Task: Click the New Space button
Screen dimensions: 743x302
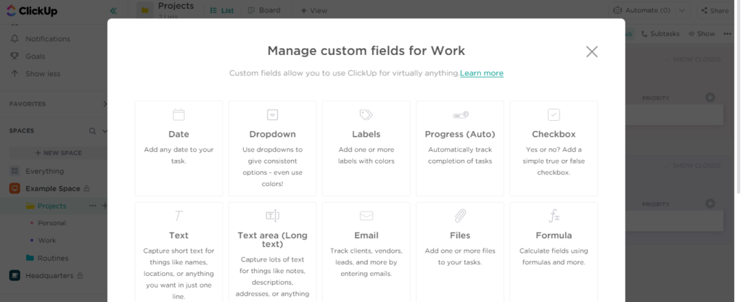Action: pyautogui.click(x=58, y=153)
